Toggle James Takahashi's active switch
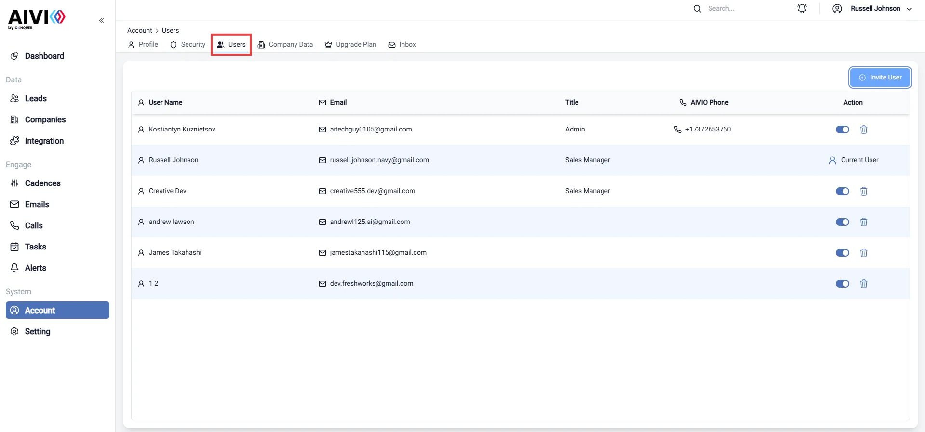 843,253
